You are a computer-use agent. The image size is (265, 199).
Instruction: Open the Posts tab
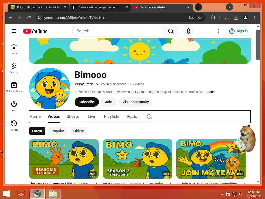click(x=132, y=116)
